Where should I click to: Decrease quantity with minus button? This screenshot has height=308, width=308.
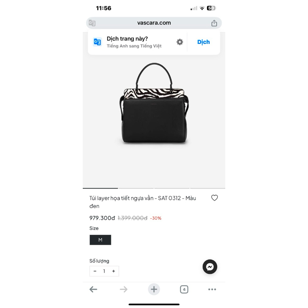click(x=95, y=271)
